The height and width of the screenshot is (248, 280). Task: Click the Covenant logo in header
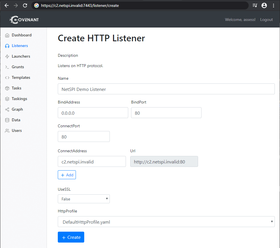24,19
